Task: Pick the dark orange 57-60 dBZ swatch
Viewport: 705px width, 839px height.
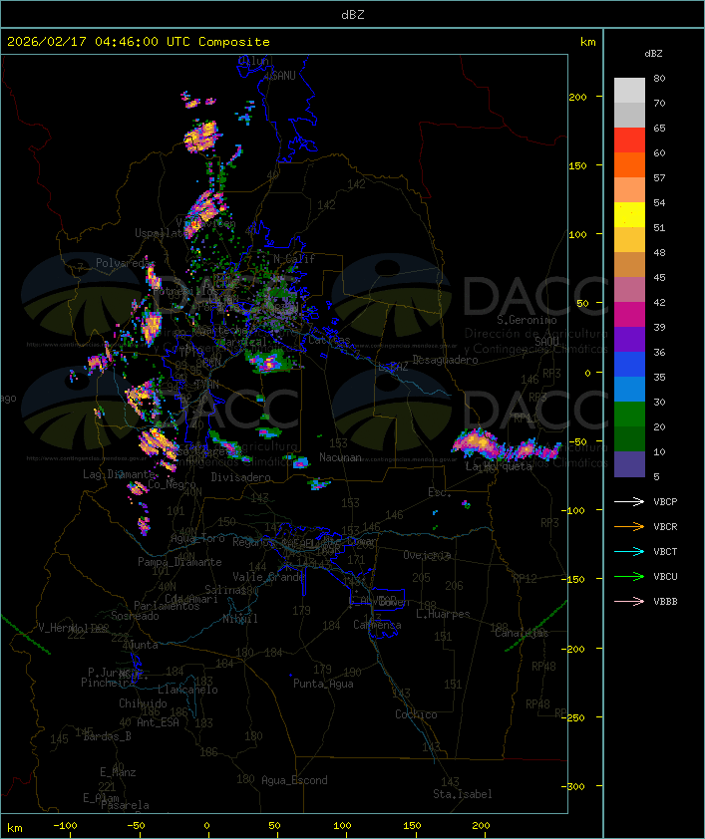Action: 629,164
